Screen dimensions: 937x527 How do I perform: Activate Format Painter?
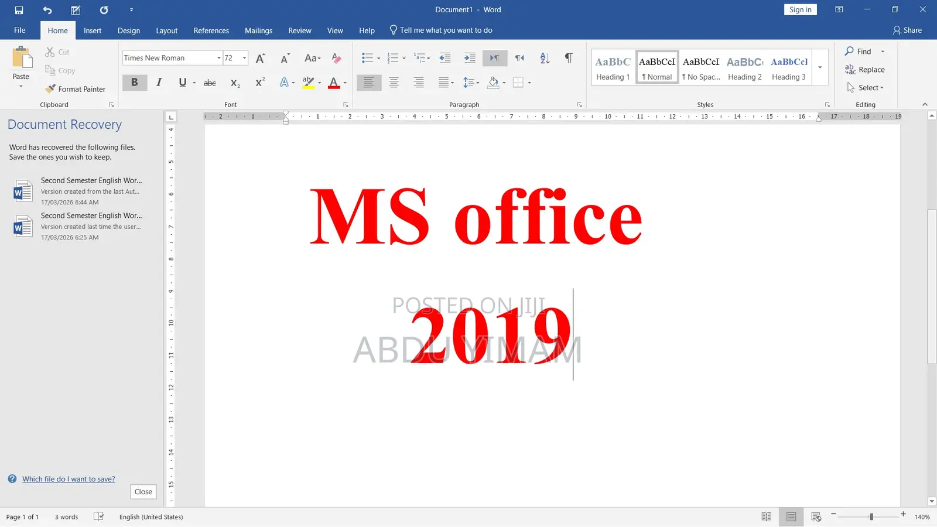pos(76,89)
